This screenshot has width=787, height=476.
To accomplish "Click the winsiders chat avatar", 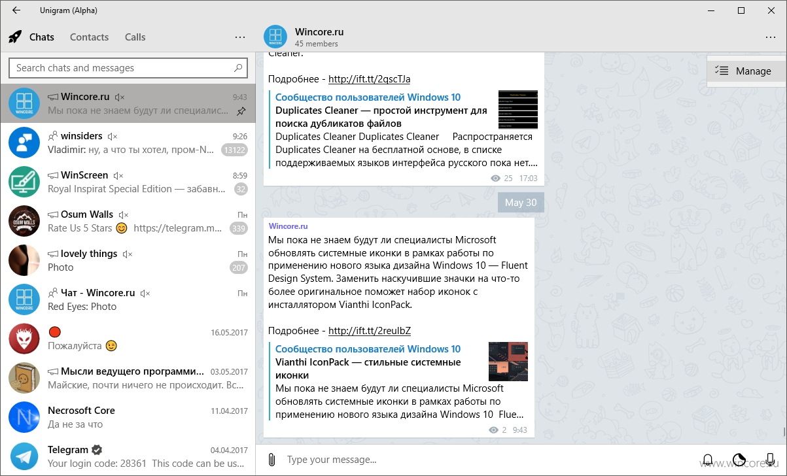I will point(24,143).
